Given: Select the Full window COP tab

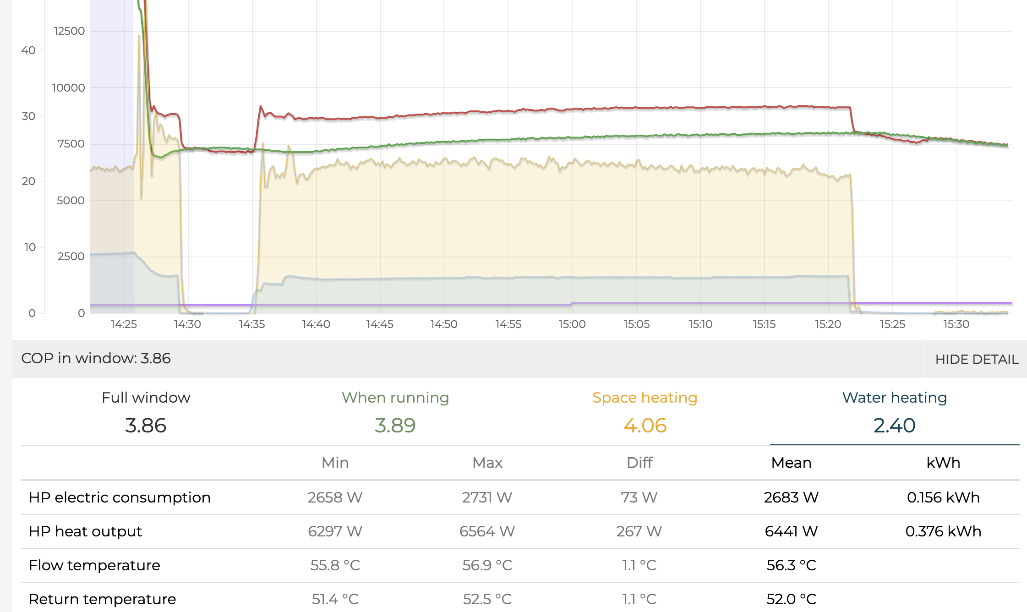Looking at the screenshot, I should click(146, 412).
